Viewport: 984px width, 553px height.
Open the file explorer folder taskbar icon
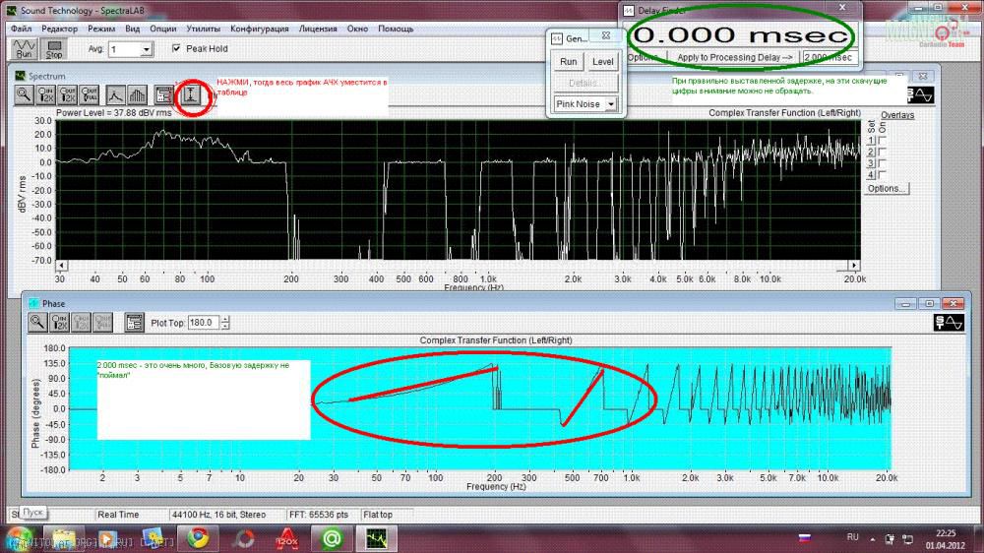tap(63, 538)
